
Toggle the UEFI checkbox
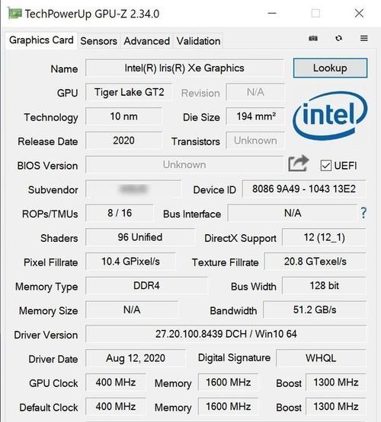coord(325,166)
